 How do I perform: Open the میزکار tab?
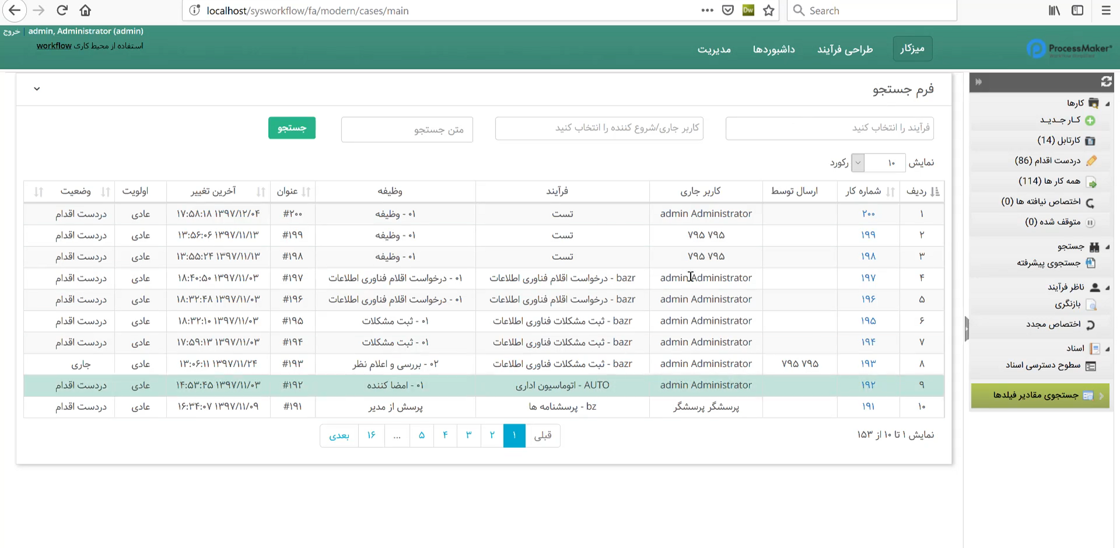tap(912, 48)
